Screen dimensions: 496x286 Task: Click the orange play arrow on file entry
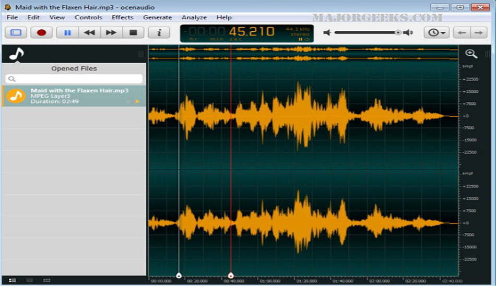[x=137, y=101]
